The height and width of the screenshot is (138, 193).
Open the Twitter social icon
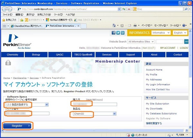118,33
